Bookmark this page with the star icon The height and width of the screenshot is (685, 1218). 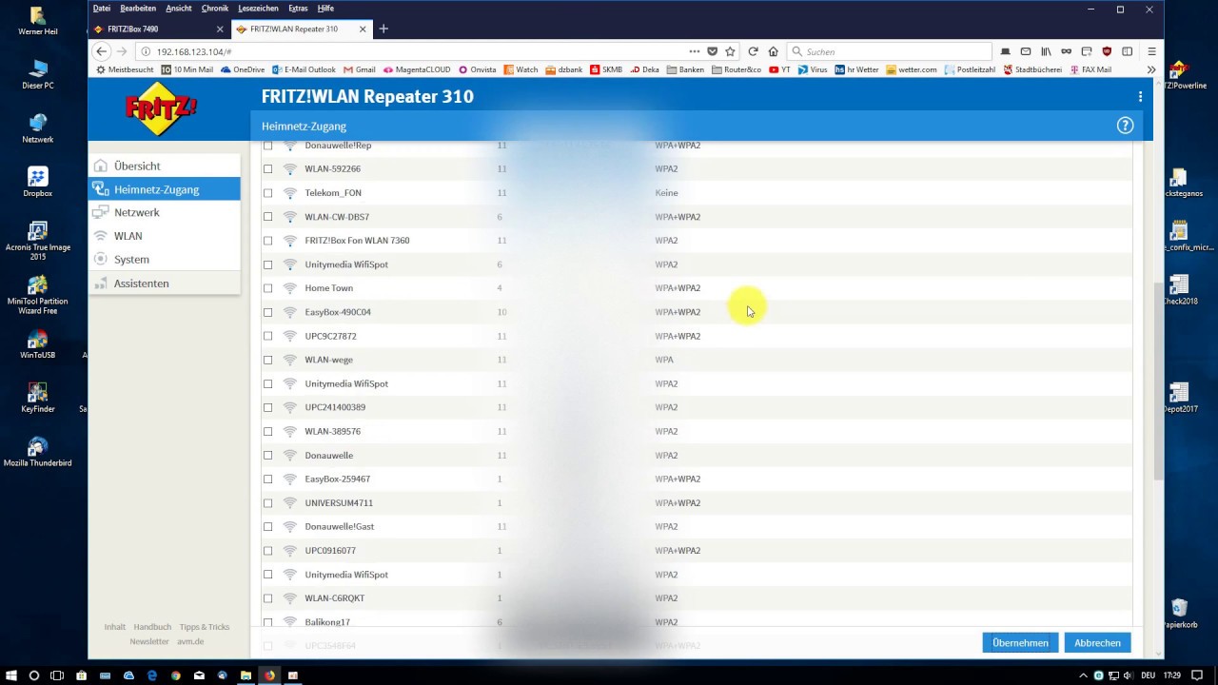point(730,51)
